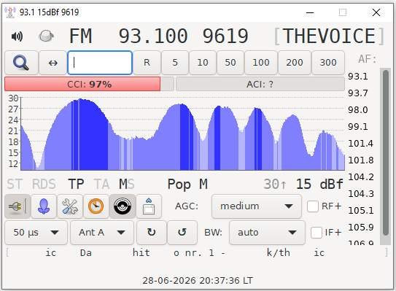The width and height of the screenshot is (396, 291).
Task: Enable the RF+ checkbox
Action: pos(313,206)
